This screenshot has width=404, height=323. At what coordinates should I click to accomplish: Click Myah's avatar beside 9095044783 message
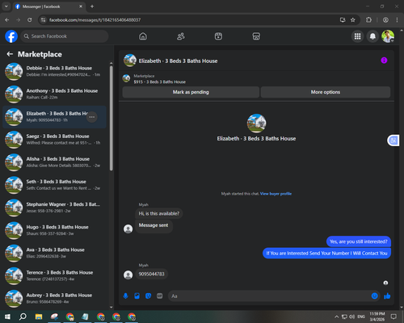128,275
